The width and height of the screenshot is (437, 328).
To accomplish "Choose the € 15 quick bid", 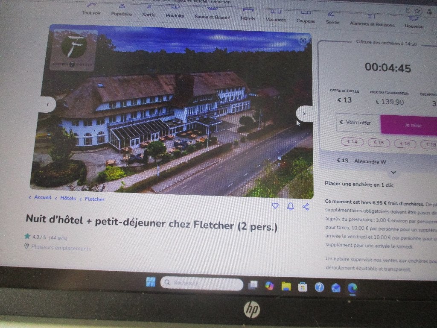I will point(379,143).
